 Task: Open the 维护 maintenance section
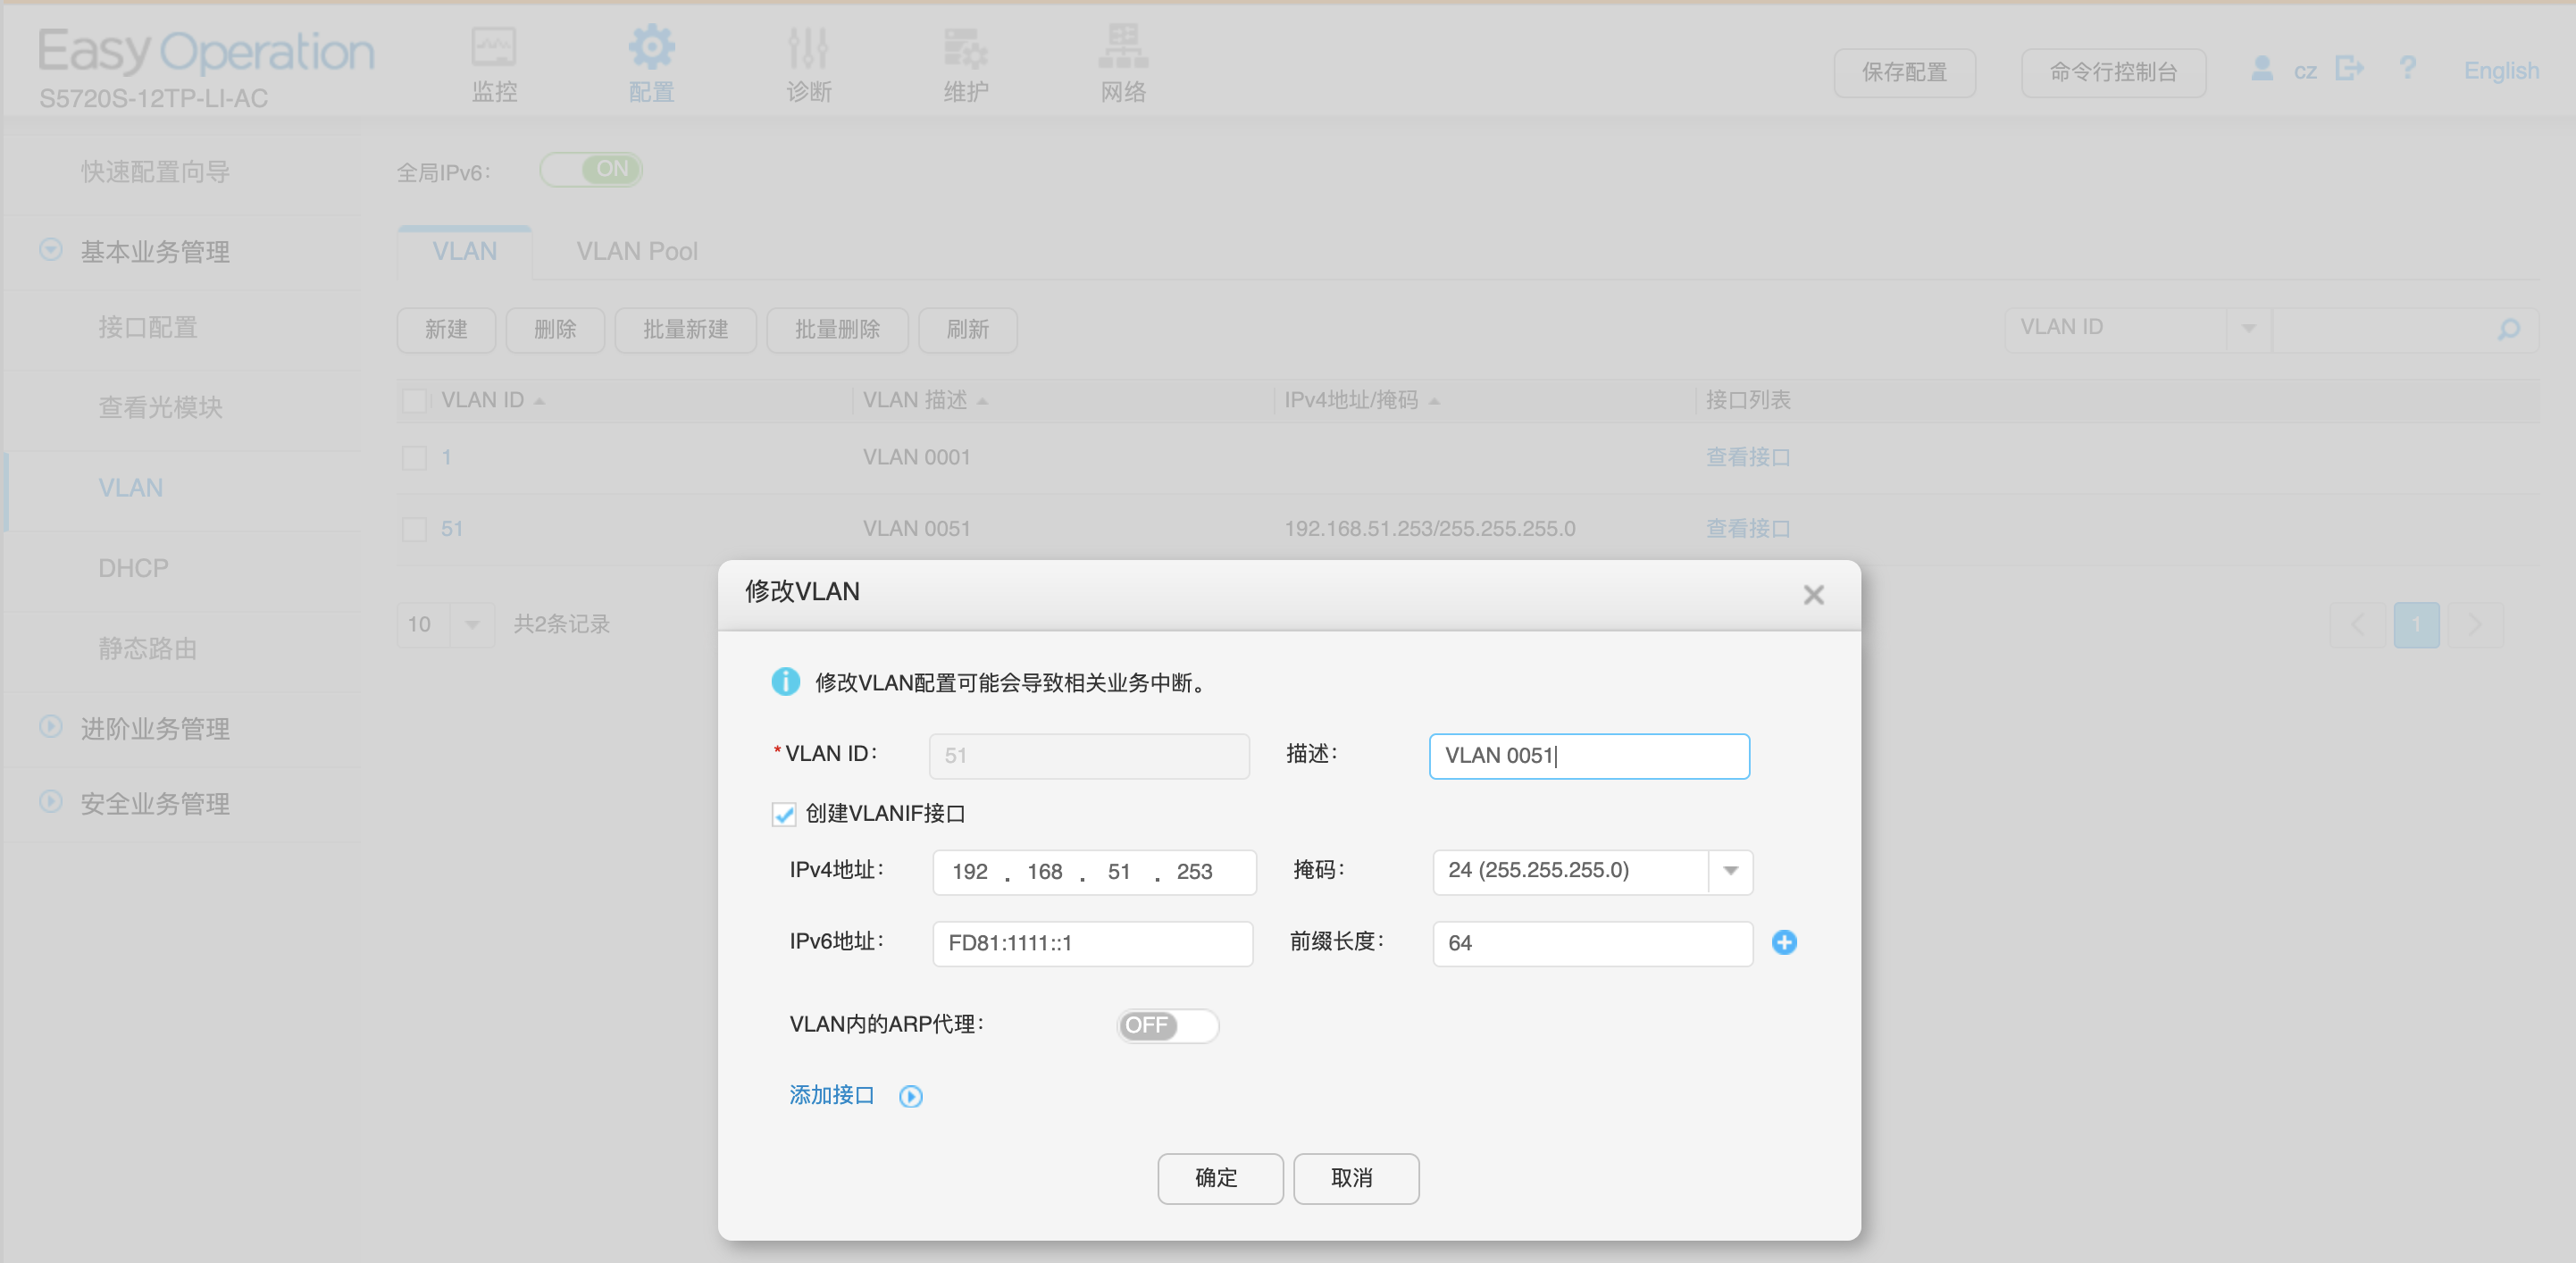[x=965, y=65]
